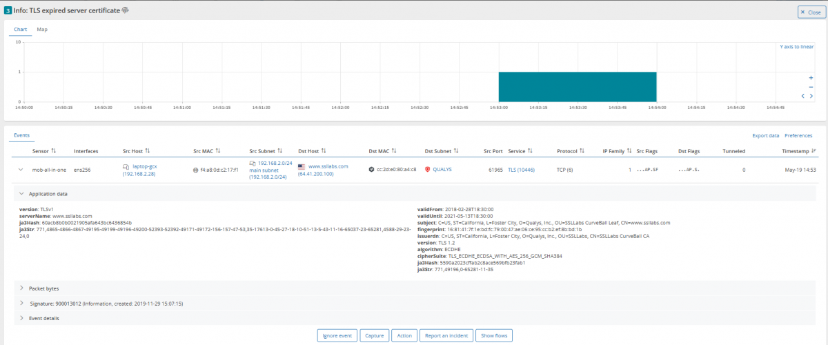828x345 pixels.
Task: Click the teal bar in chart
Action: (x=578, y=86)
